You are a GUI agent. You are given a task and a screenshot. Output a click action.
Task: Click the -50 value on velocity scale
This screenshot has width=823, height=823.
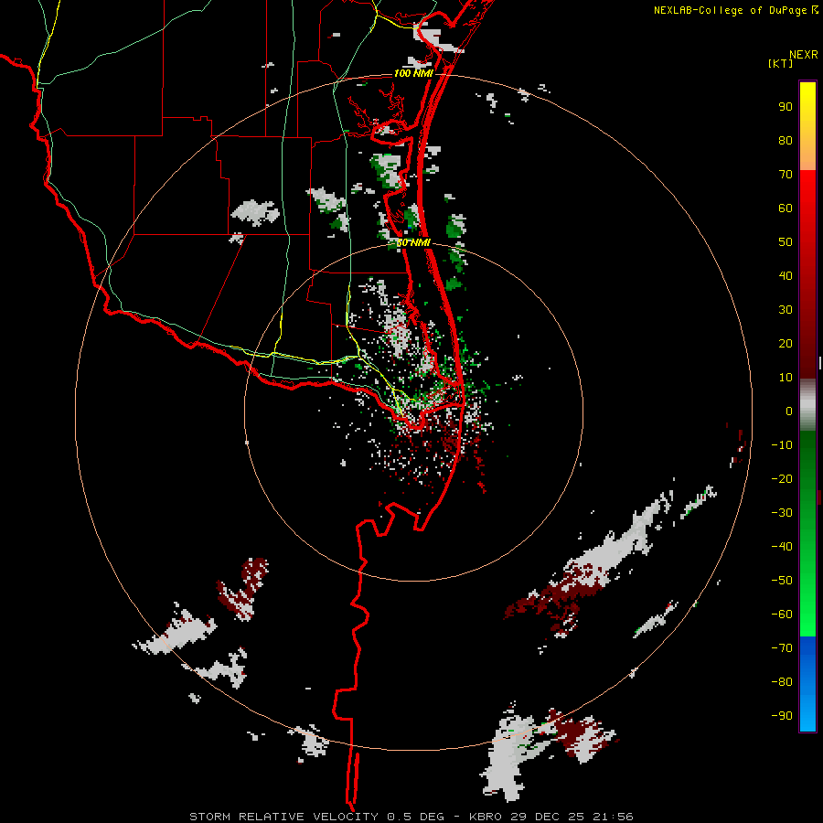pyautogui.click(x=782, y=581)
